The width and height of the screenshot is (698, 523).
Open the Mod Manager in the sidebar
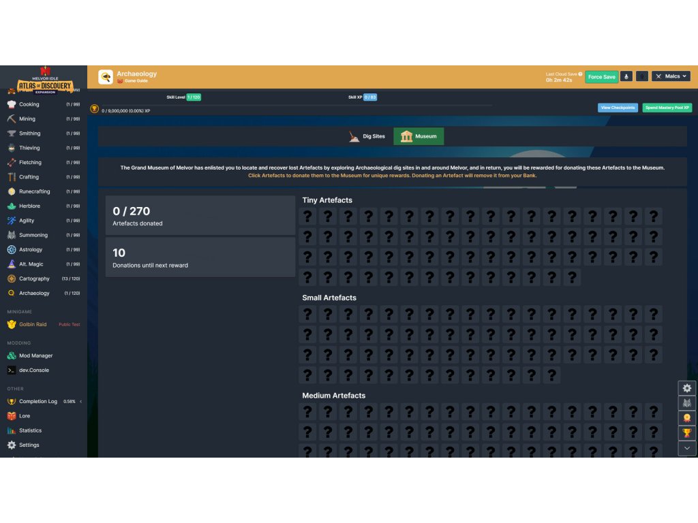[x=35, y=355]
